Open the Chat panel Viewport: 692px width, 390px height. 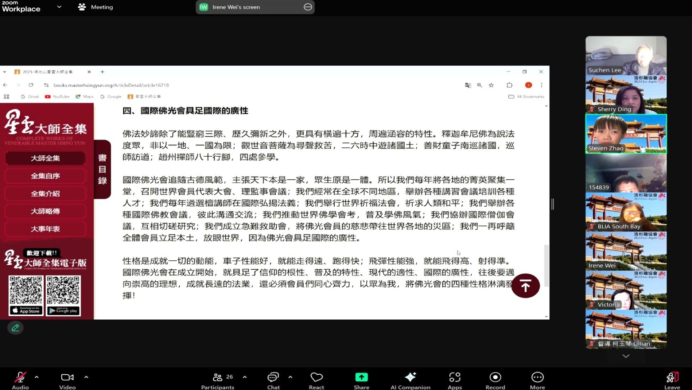[x=273, y=381]
